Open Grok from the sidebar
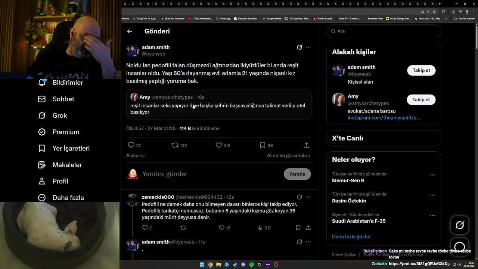 click(53, 115)
